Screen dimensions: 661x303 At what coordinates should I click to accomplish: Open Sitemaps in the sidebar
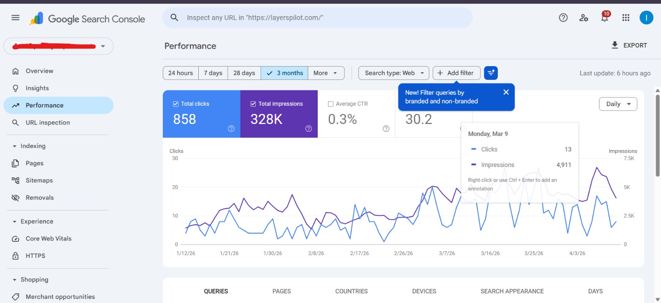[x=58, y=181]
